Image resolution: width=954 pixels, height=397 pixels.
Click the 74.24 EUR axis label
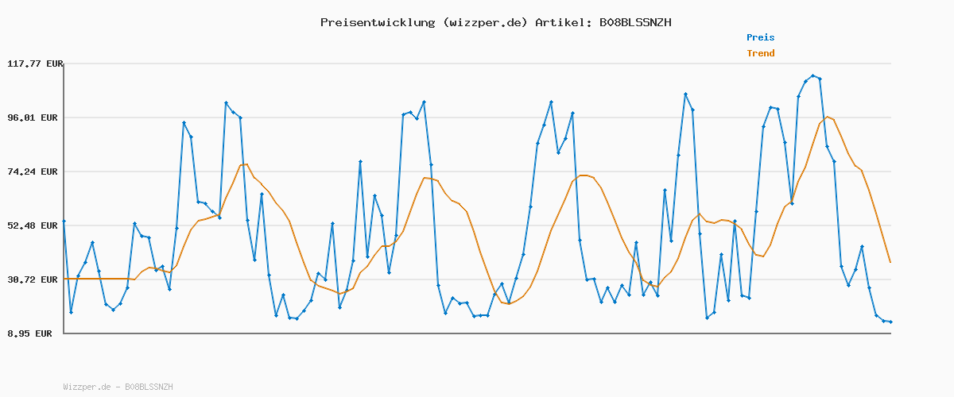[34, 172]
